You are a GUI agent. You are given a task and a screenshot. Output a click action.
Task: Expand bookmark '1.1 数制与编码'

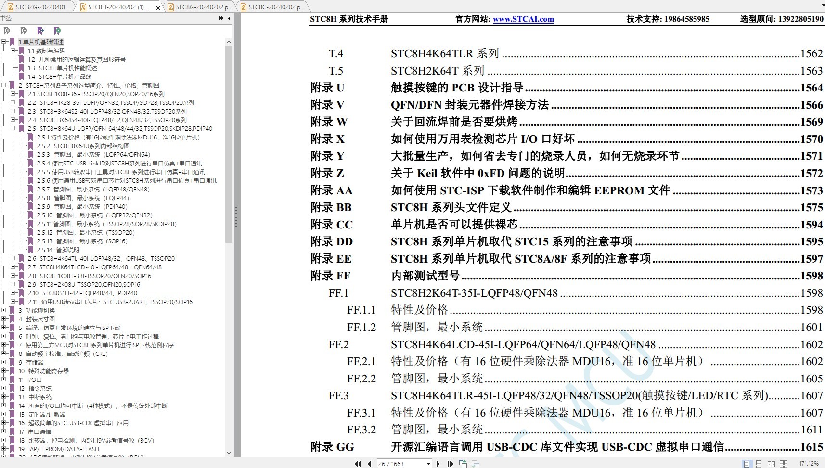tap(13, 51)
